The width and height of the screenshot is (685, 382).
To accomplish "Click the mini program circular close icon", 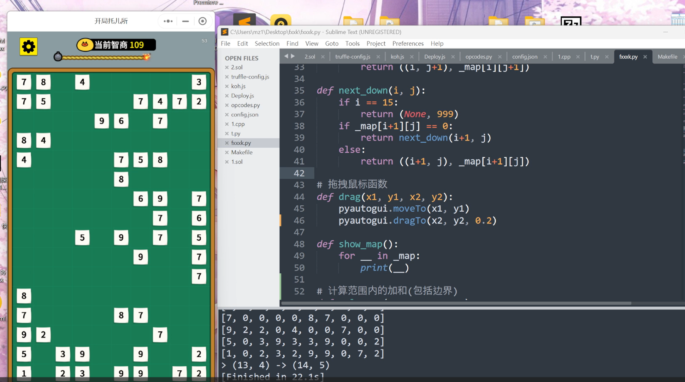I will (x=203, y=21).
